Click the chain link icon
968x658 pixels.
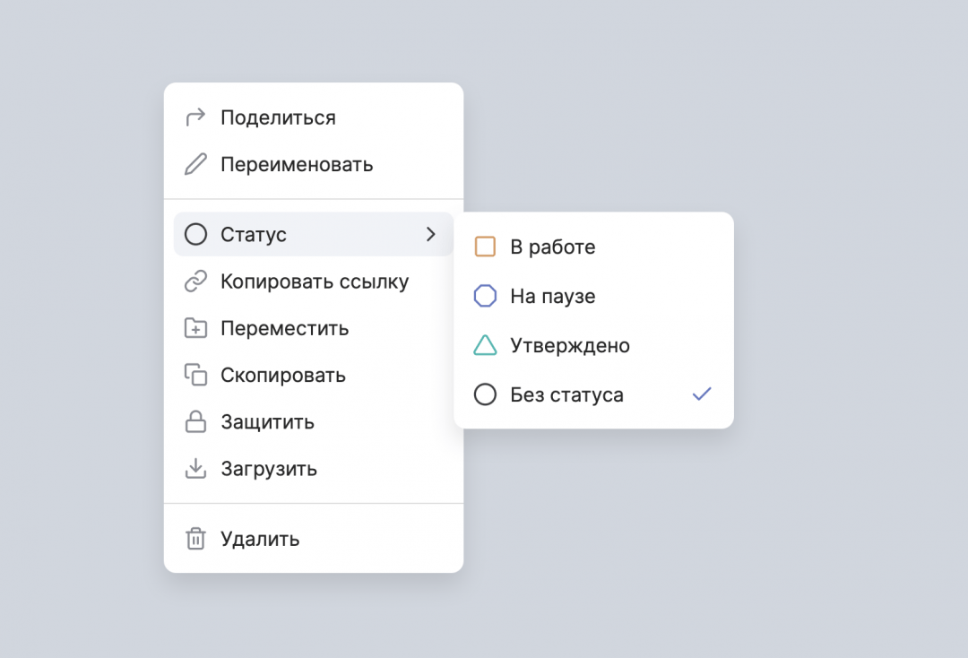194,281
